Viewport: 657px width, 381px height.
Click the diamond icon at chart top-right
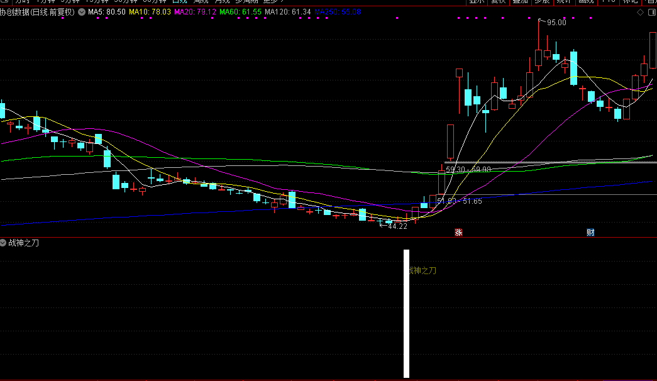click(x=640, y=12)
